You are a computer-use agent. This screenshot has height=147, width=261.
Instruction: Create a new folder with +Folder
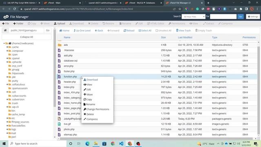coord(18,24)
